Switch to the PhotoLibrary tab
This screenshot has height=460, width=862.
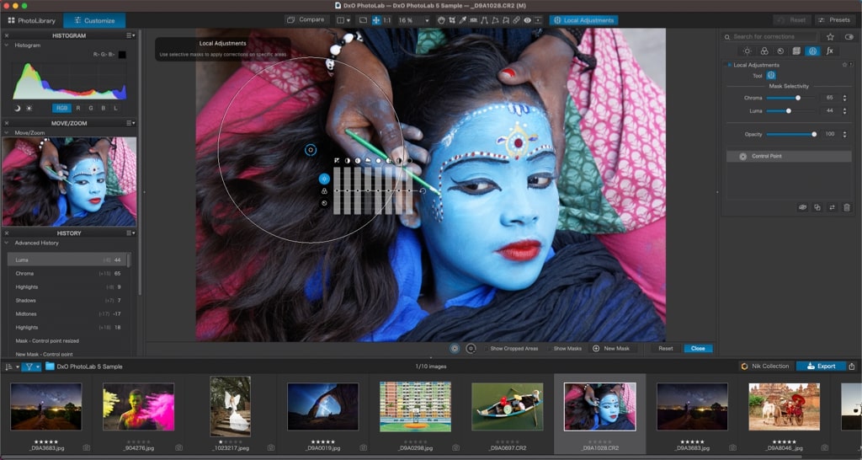click(31, 20)
